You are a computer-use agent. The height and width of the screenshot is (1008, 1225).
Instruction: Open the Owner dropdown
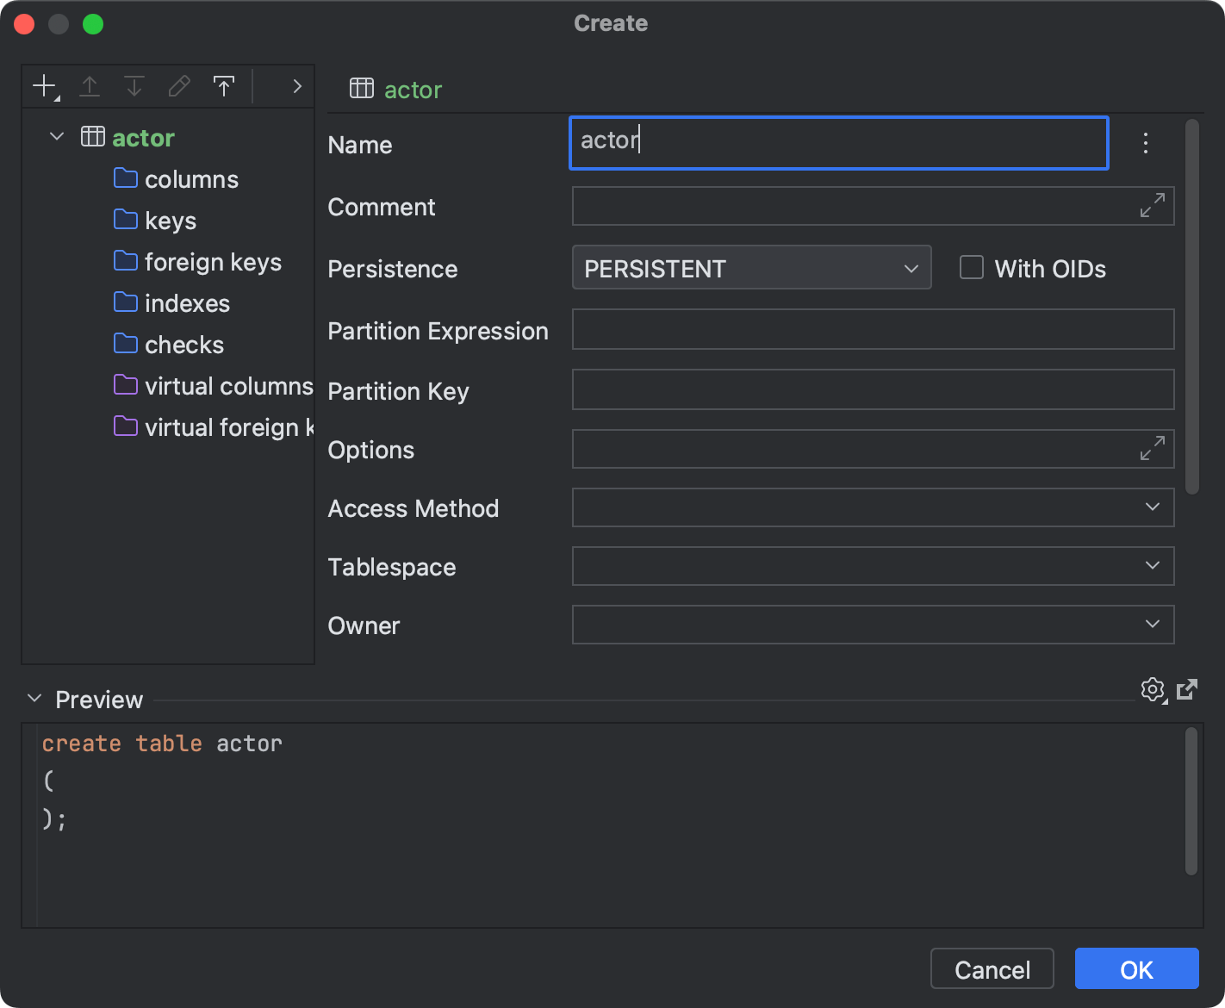tap(1152, 625)
